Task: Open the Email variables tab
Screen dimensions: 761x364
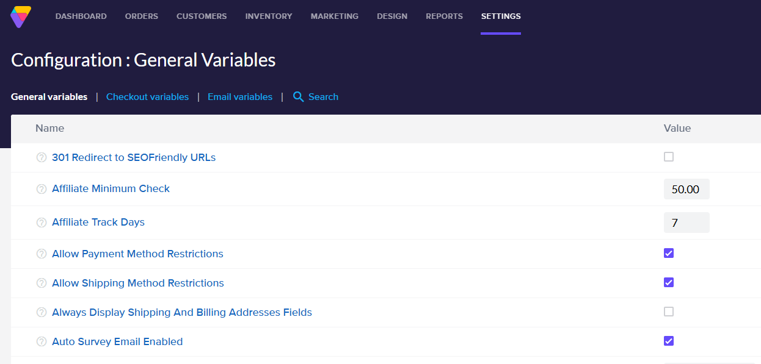Action: click(239, 96)
